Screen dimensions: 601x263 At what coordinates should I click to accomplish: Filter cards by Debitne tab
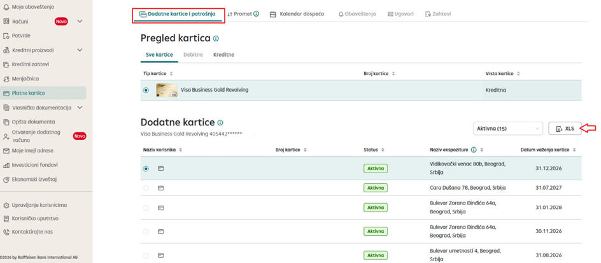tap(193, 55)
